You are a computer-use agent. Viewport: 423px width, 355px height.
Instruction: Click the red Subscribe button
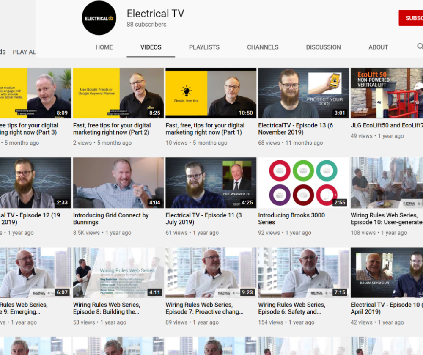point(411,18)
